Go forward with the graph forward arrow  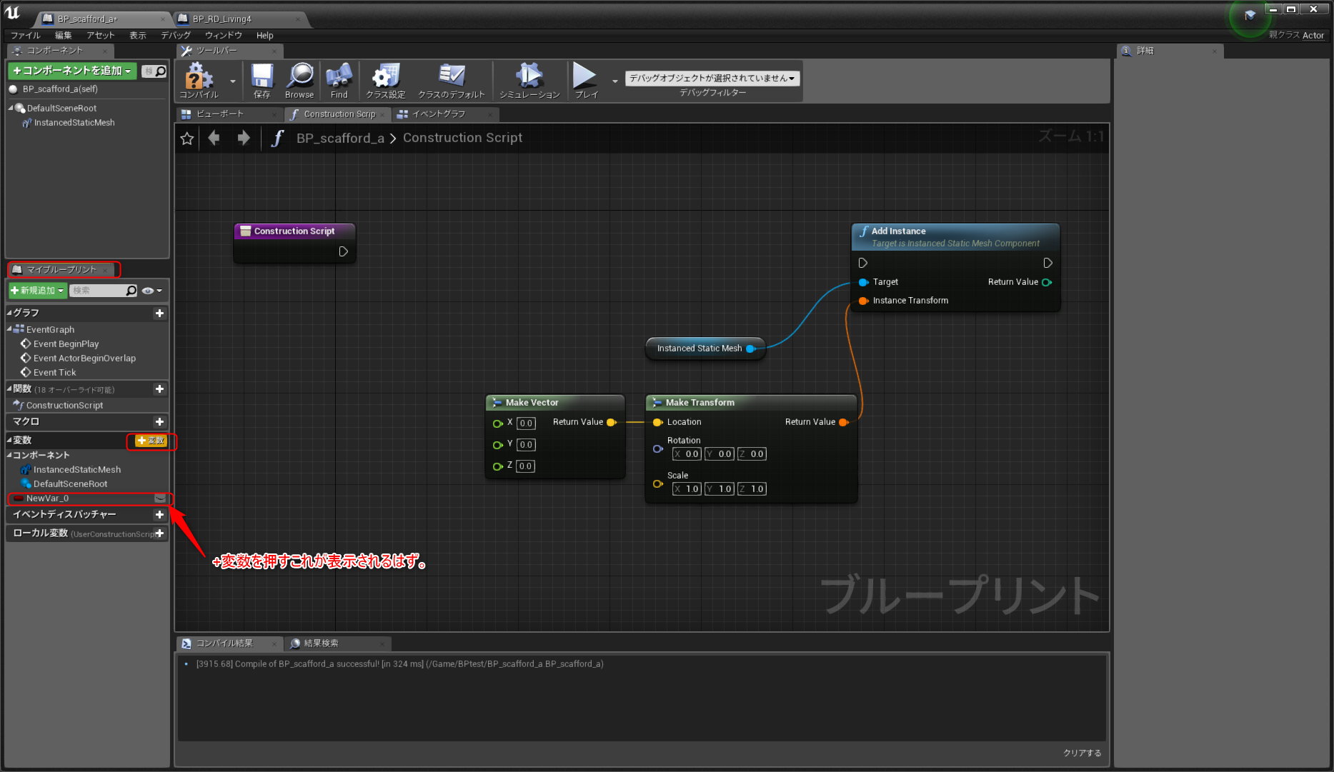pos(244,138)
